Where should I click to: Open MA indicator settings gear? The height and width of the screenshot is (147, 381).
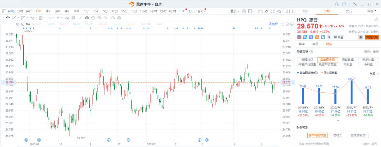point(18,24)
